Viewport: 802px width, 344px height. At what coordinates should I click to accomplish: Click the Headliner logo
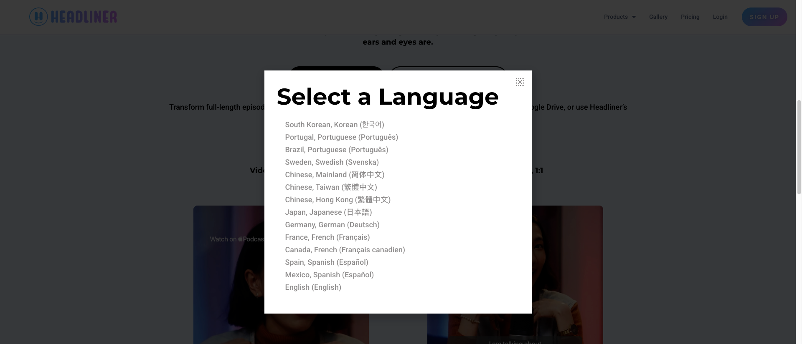point(73,17)
